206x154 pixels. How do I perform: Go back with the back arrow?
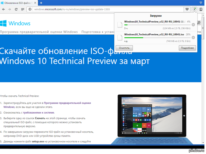click(x=3, y=9)
